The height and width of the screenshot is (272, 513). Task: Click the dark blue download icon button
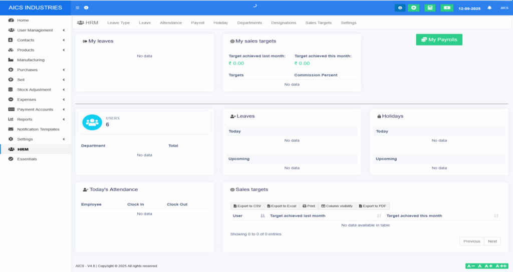(400, 8)
